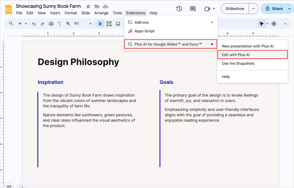Click the move to folder icon
Viewport: 294px width, 188px height.
97,6
